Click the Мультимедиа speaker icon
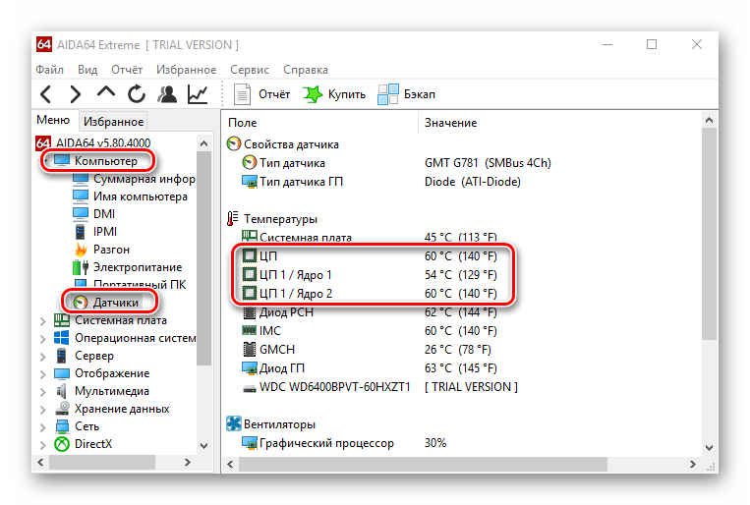 (x=62, y=391)
